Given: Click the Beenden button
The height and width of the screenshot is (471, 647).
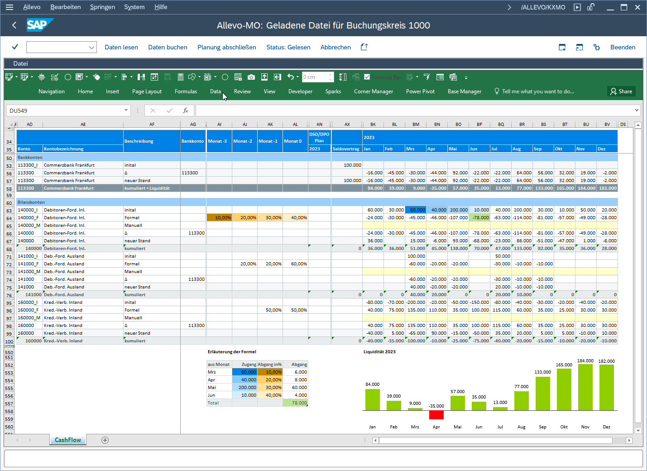Looking at the screenshot, I should point(623,47).
